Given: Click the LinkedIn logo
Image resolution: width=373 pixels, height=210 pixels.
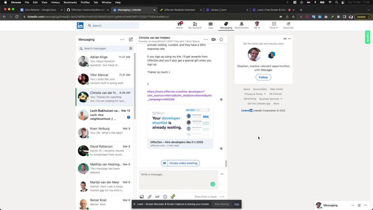Looking at the screenshot, I should (80, 26).
